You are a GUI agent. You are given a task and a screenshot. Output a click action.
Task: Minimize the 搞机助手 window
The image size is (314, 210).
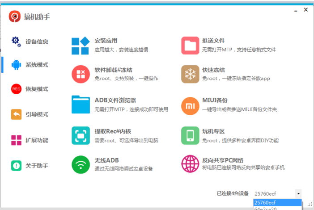[x=296, y=10]
